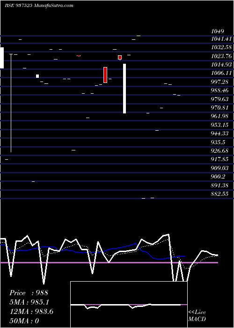Click the tall white candlestick body
This screenshot has width=234, height=328.
pyautogui.click(x=124, y=89)
